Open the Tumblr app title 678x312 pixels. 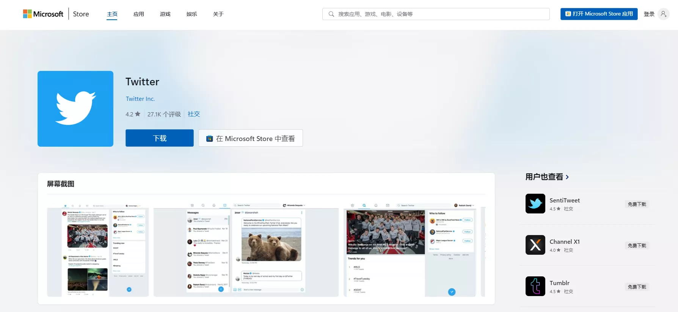click(559, 283)
